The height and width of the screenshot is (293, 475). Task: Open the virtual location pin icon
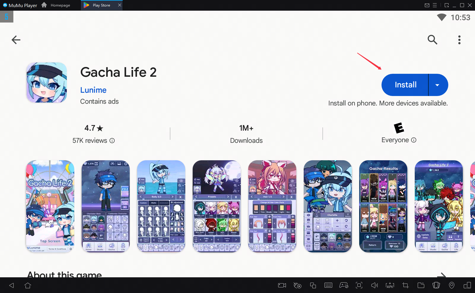(x=452, y=285)
